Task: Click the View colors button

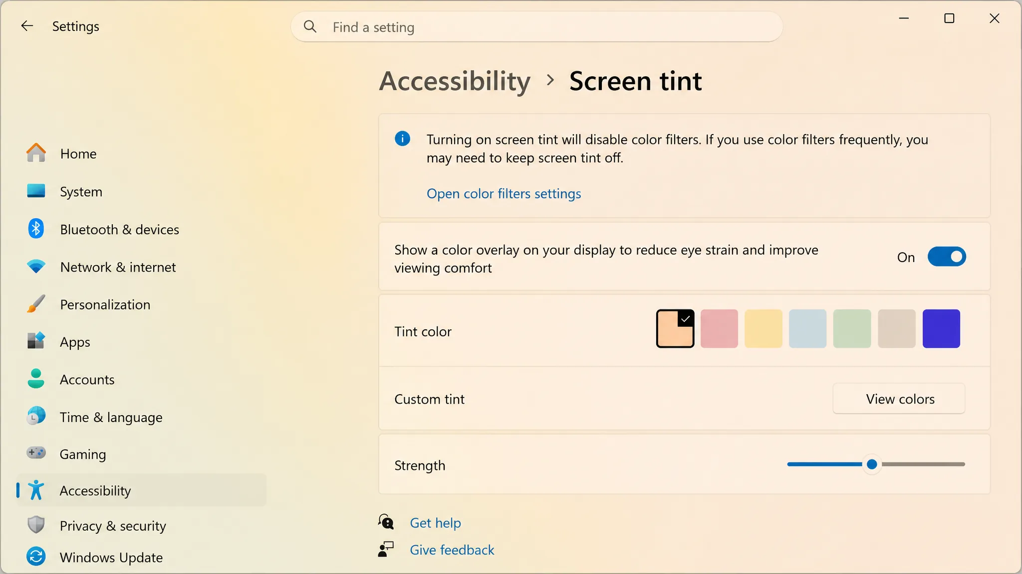Action: point(899,399)
